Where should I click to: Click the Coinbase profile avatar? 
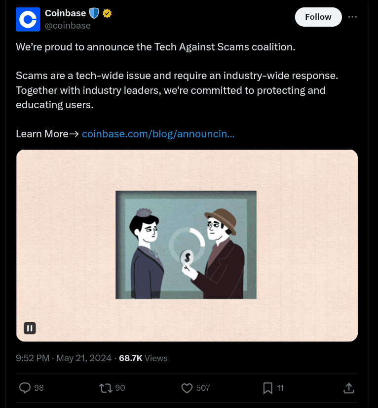pyautogui.click(x=28, y=20)
